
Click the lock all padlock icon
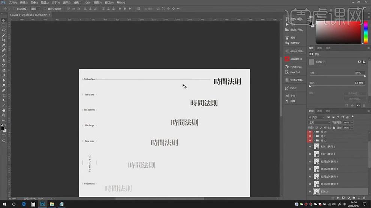[x=334, y=128]
